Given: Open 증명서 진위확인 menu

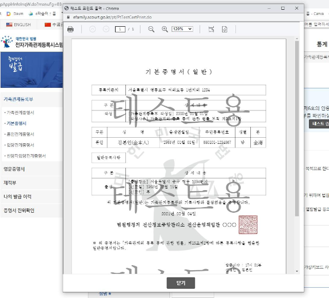Looking at the screenshot, I should 19,210.
